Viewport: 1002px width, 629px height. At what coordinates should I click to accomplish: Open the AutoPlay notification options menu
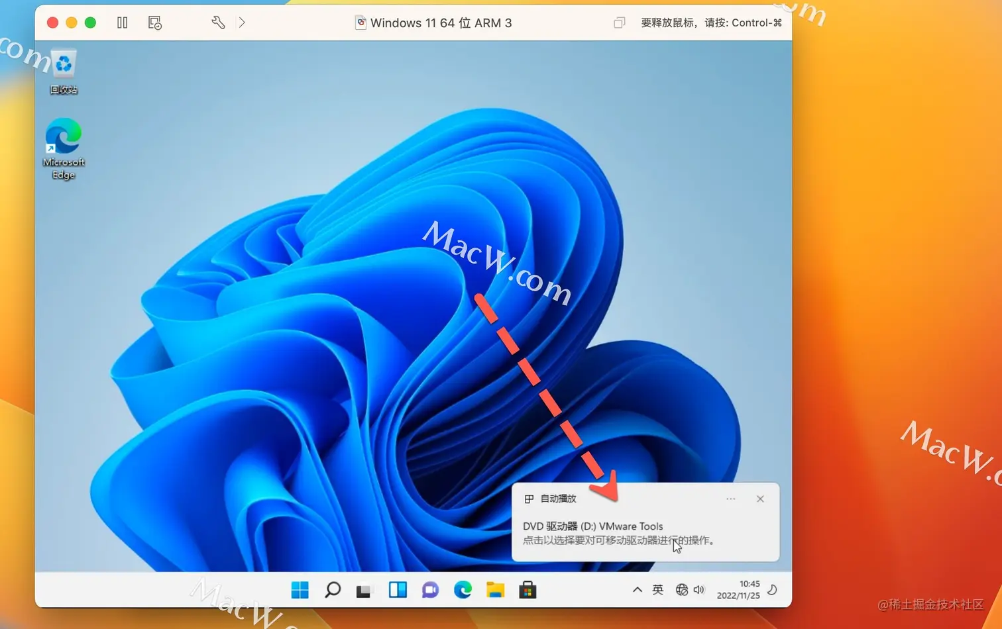click(x=730, y=499)
